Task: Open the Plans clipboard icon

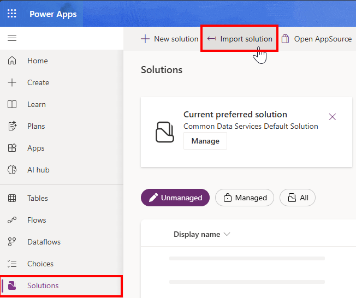Action: pyautogui.click(x=12, y=126)
